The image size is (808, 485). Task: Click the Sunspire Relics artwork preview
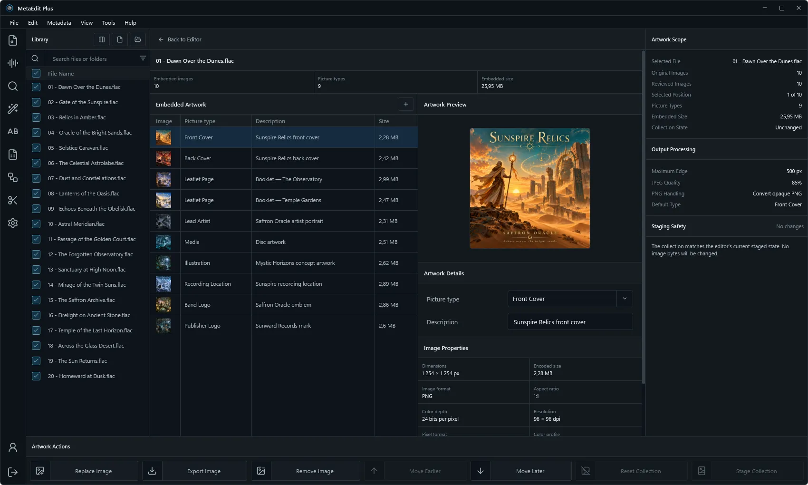530,188
